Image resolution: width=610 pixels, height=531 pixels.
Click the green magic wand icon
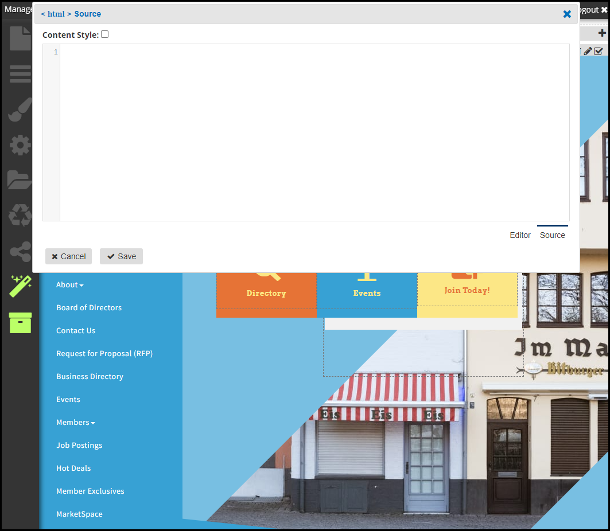20,286
